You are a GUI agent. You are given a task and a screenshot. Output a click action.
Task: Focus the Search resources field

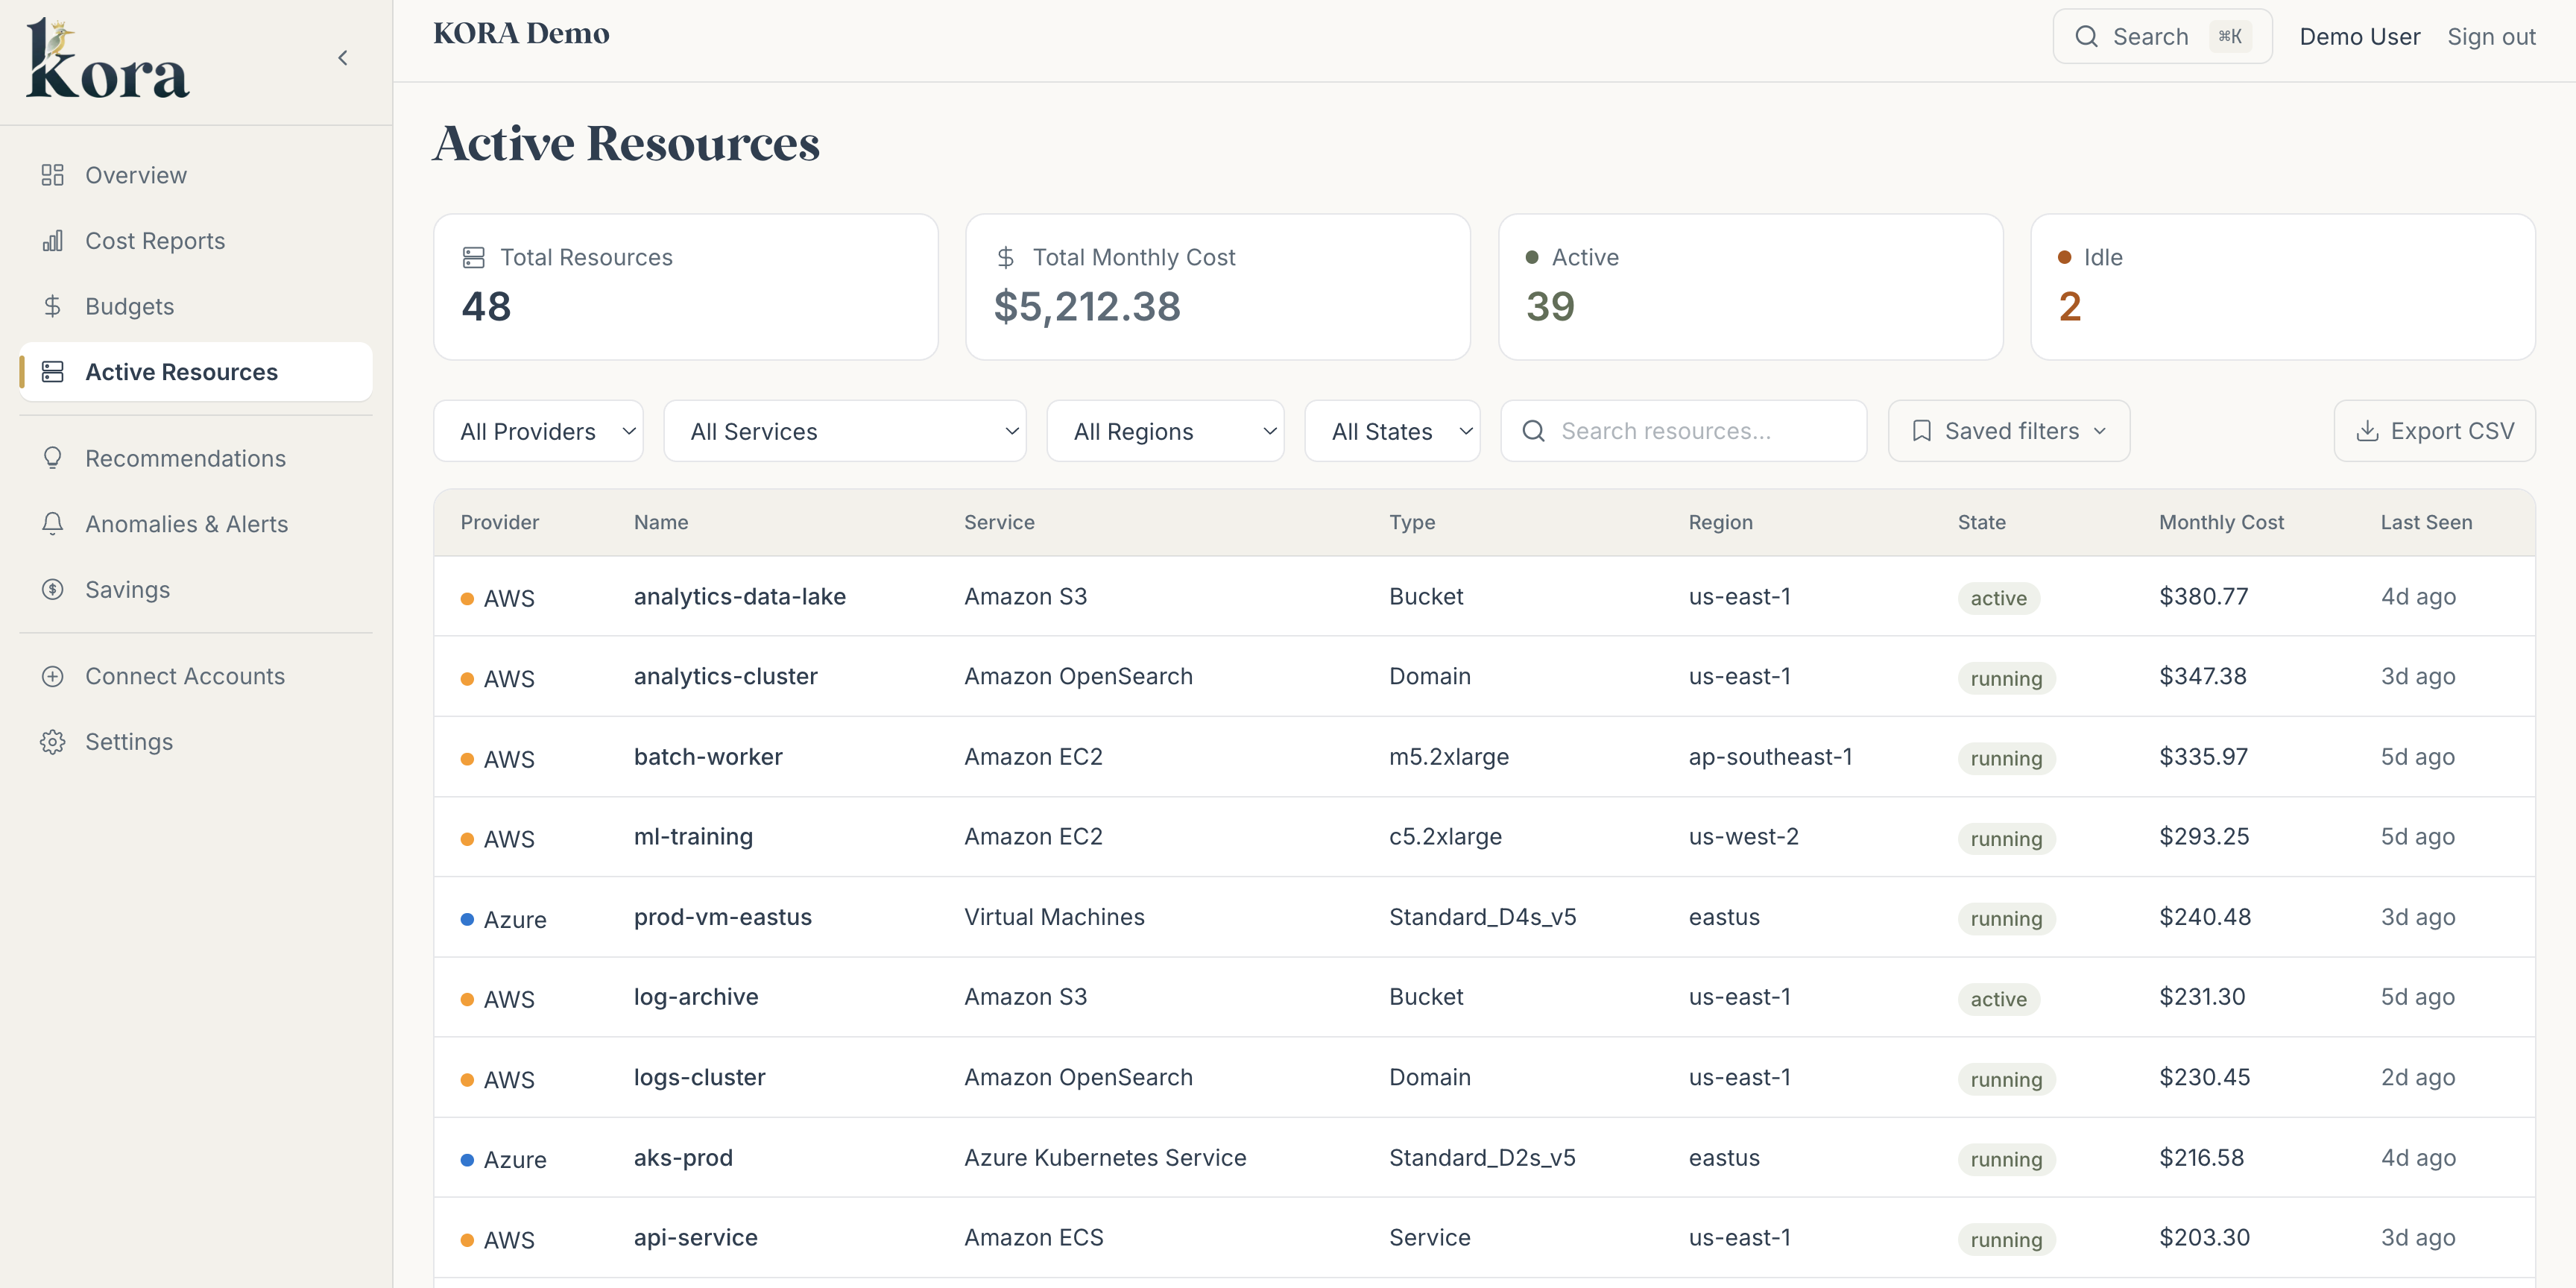pyautogui.click(x=1684, y=431)
